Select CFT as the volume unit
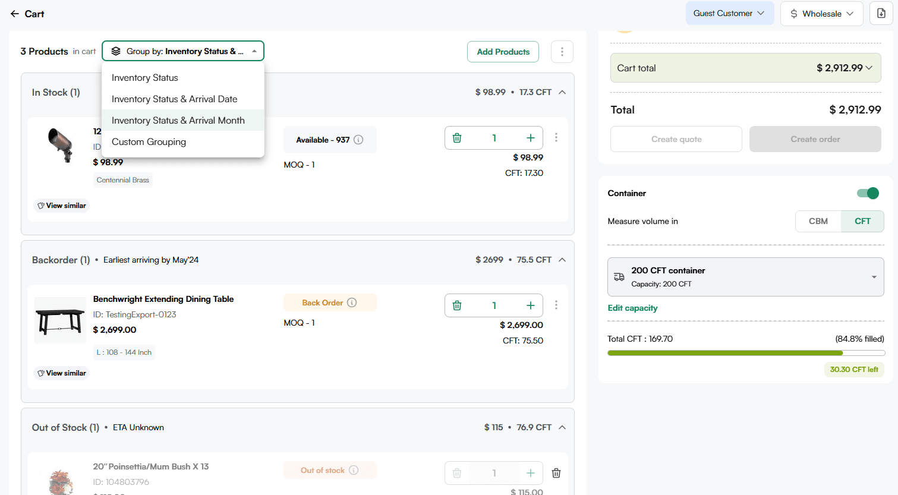 point(862,221)
